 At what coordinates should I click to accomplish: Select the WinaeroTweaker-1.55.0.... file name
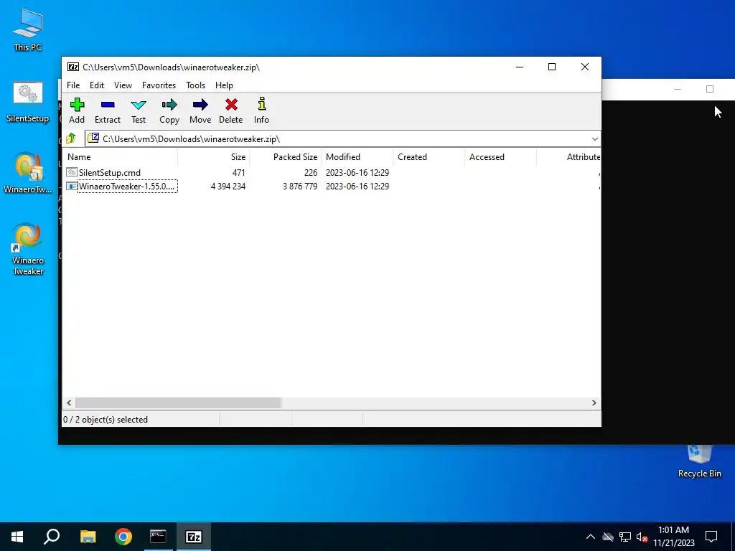(x=127, y=187)
